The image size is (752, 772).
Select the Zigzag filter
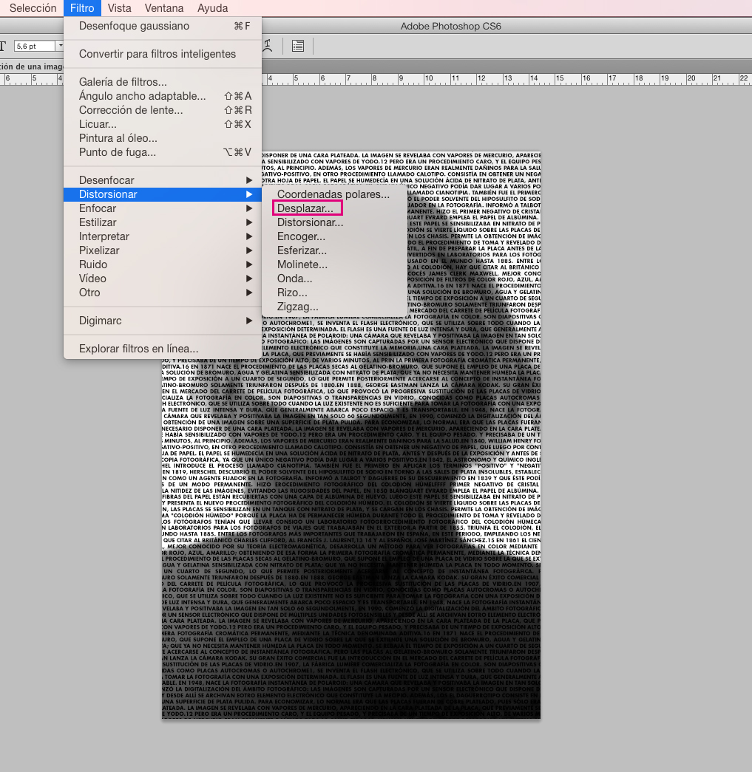tap(335, 307)
